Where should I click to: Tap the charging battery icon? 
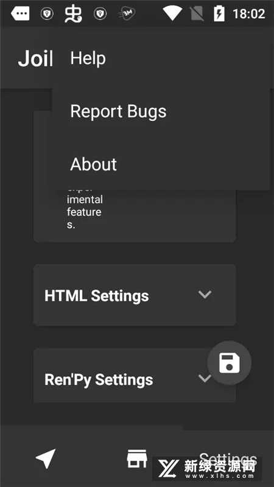pos(219,13)
